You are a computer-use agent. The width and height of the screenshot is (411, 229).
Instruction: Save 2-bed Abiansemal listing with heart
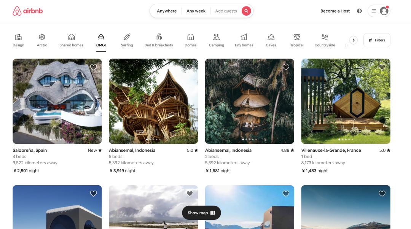(x=286, y=67)
